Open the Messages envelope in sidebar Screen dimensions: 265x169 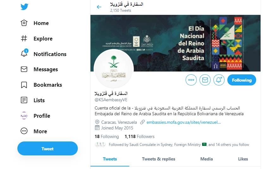[x=24, y=69]
